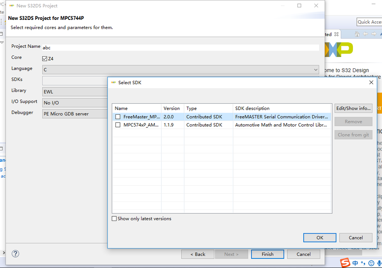The image size is (382, 268).
Task: Sort by the Type column header
Action: pos(208,108)
